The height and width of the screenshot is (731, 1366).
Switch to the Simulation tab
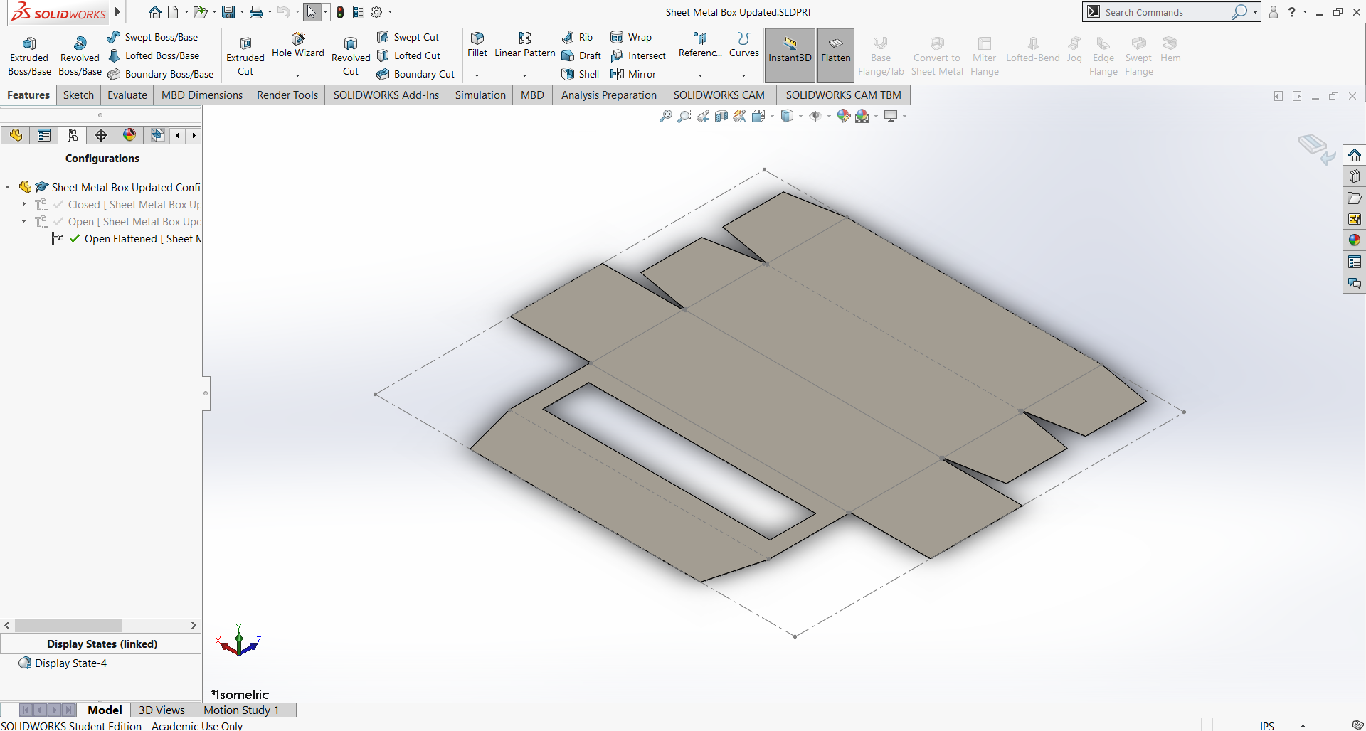[480, 95]
